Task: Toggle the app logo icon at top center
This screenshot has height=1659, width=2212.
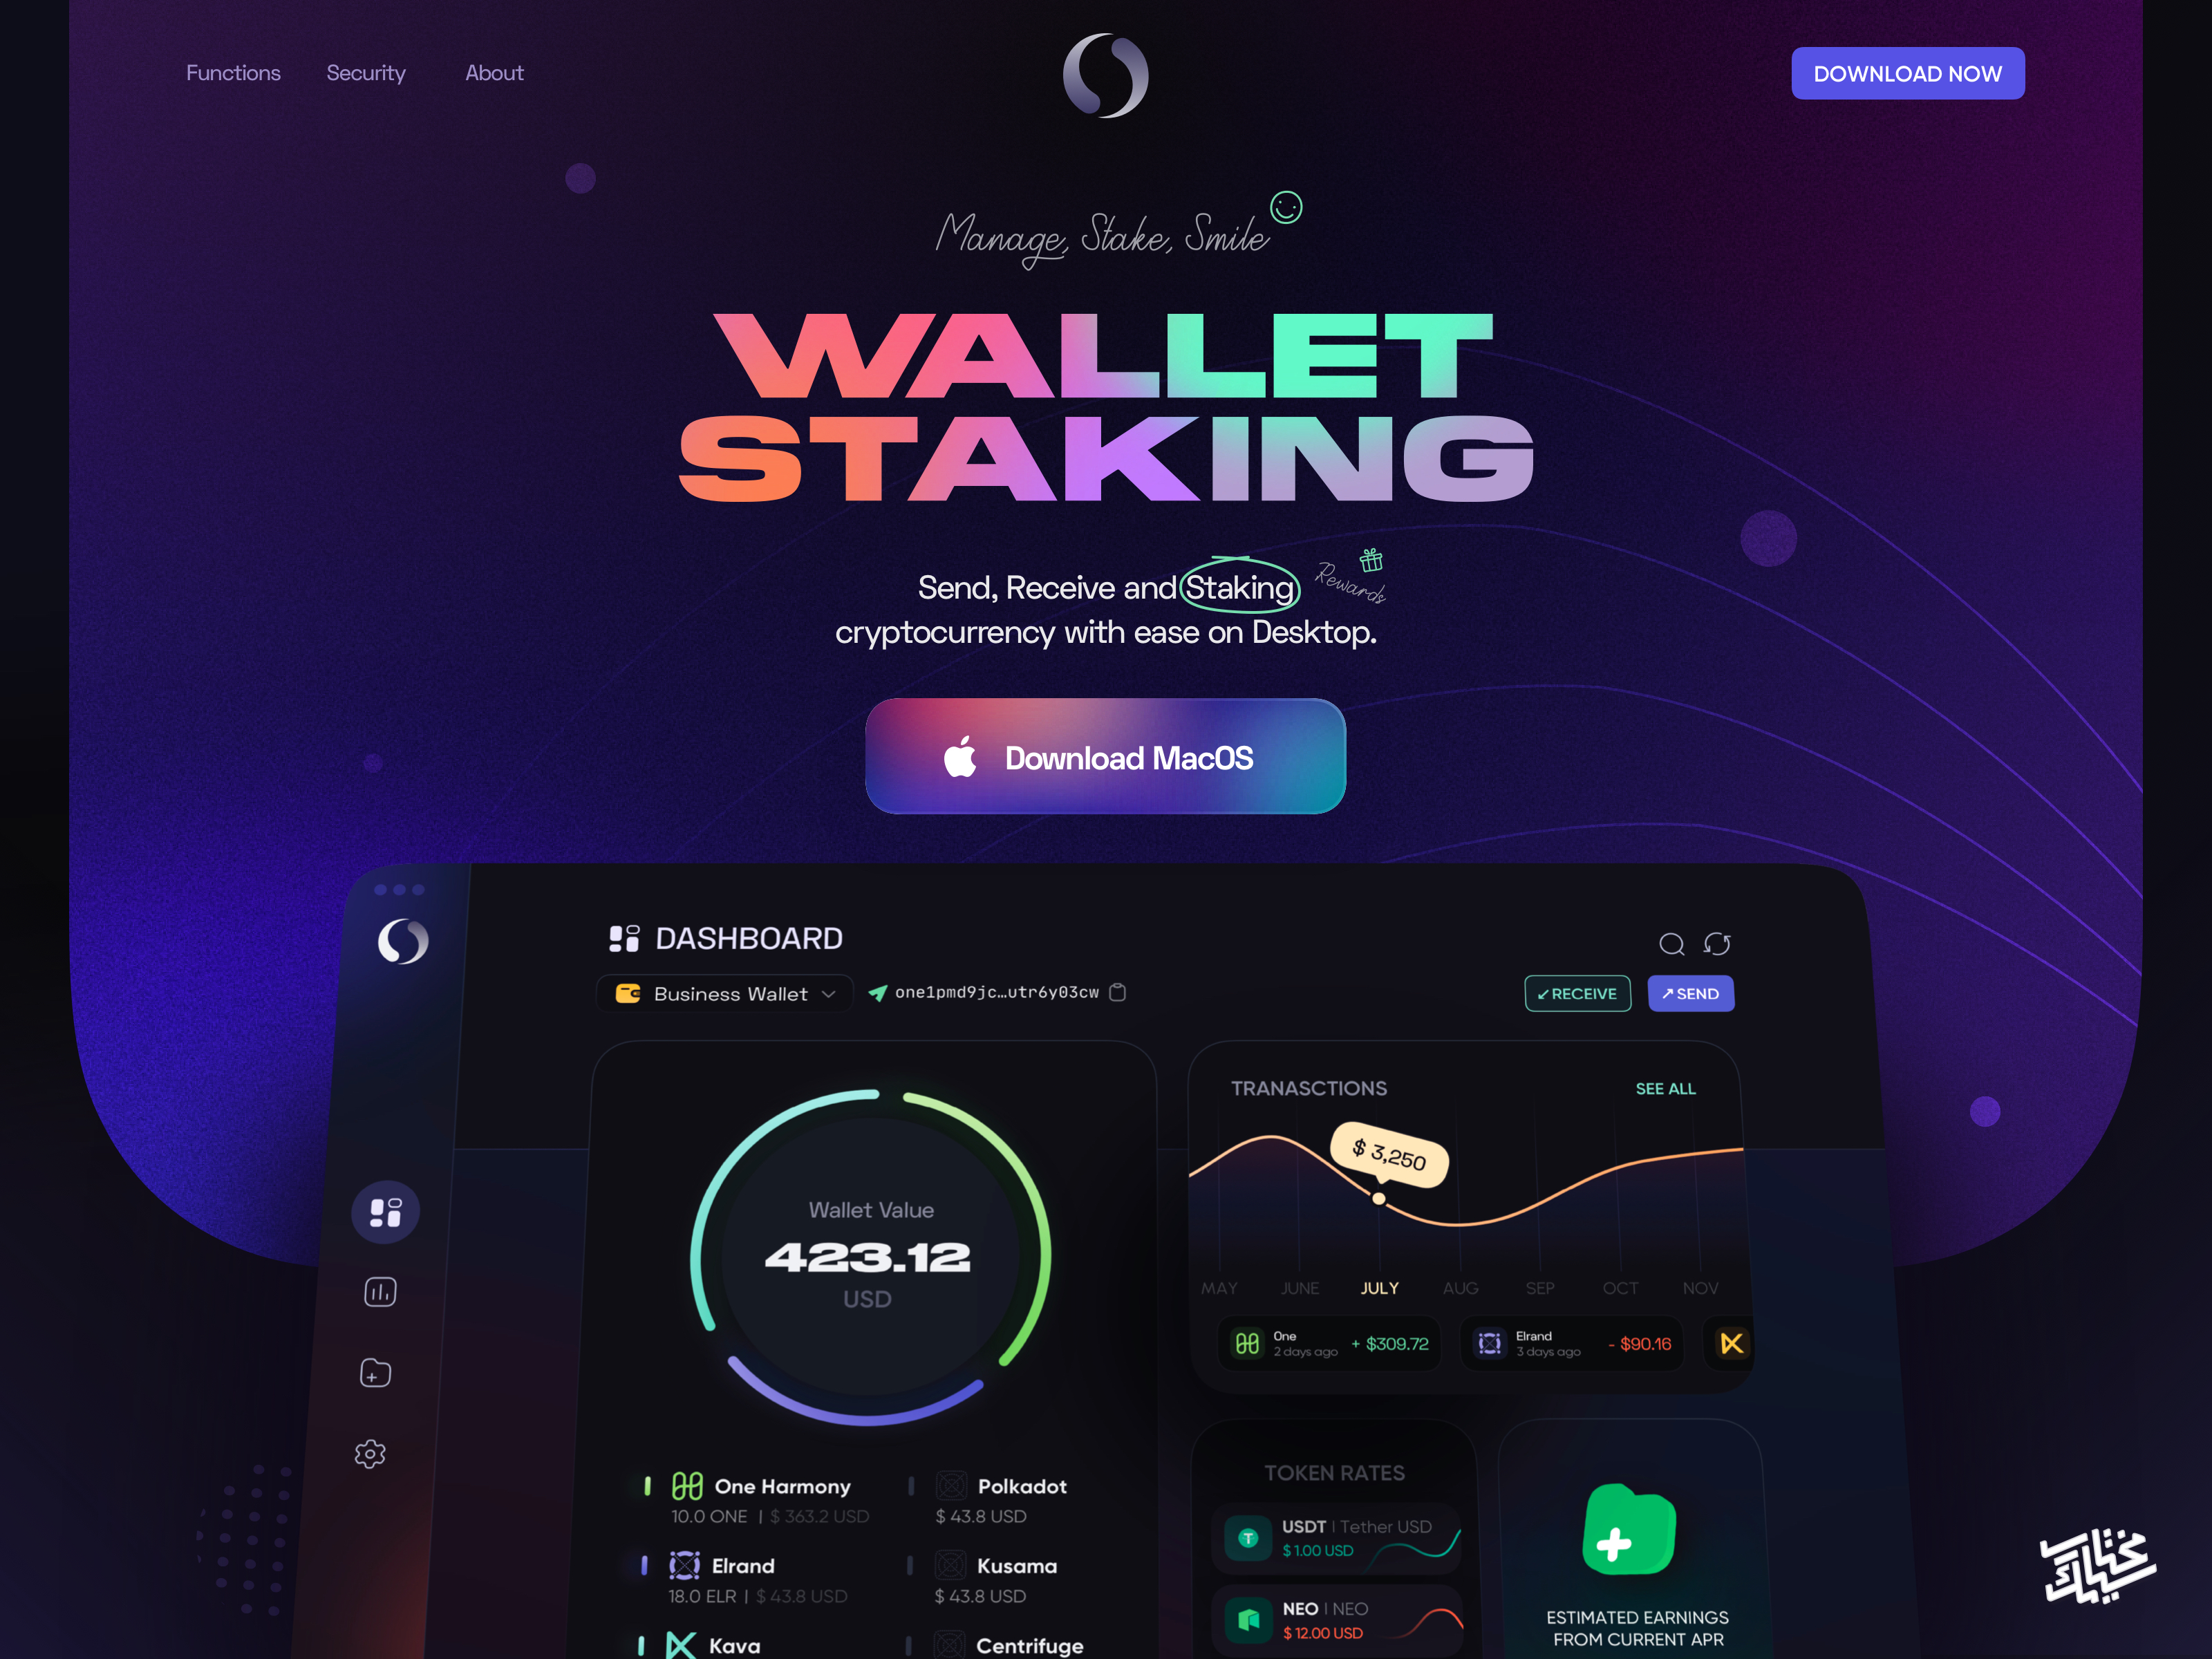Action: coord(1106,73)
